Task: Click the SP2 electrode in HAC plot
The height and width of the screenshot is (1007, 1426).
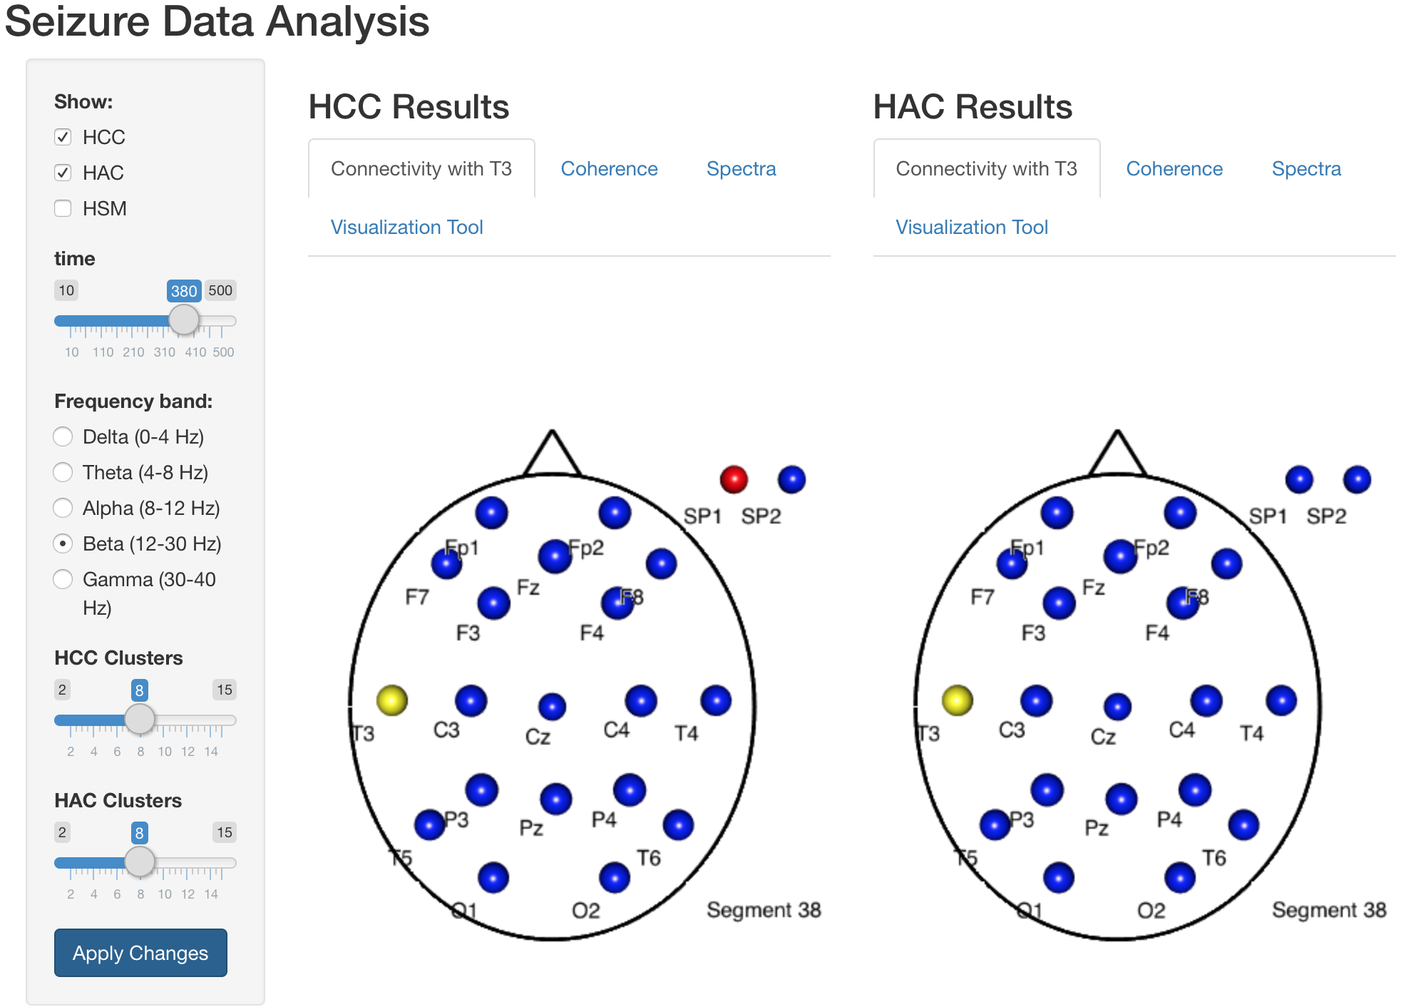Action: click(1356, 479)
